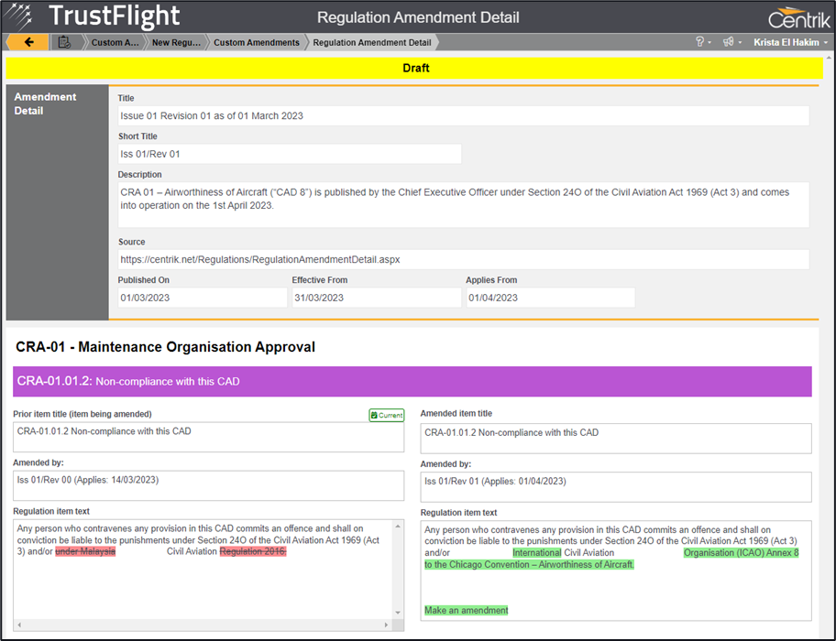Click the green Current badge
836x641 pixels.
click(386, 415)
